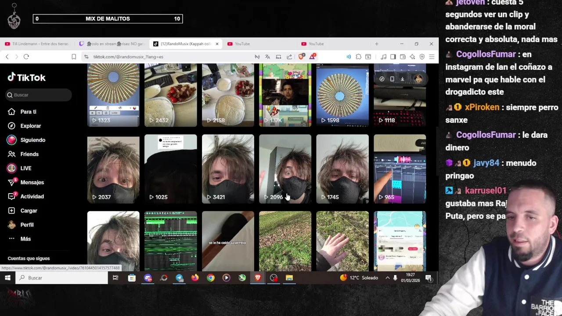Open Perfil in the sidebar
The height and width of the screenshot is (316, 562).
point(21,225)
